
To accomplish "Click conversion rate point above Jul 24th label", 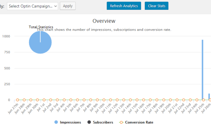I will [197, 100].
